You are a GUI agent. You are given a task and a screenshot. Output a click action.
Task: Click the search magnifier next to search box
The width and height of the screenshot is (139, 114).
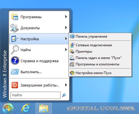[64, 95]
